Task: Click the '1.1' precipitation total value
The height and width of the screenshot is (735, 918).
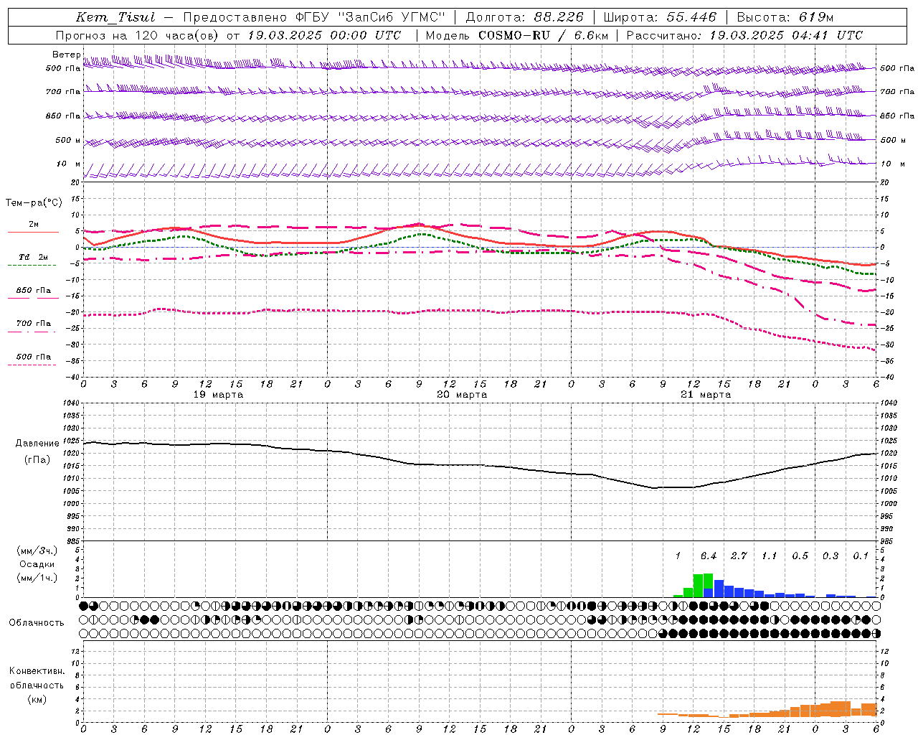Action: [x=769, y=556]
